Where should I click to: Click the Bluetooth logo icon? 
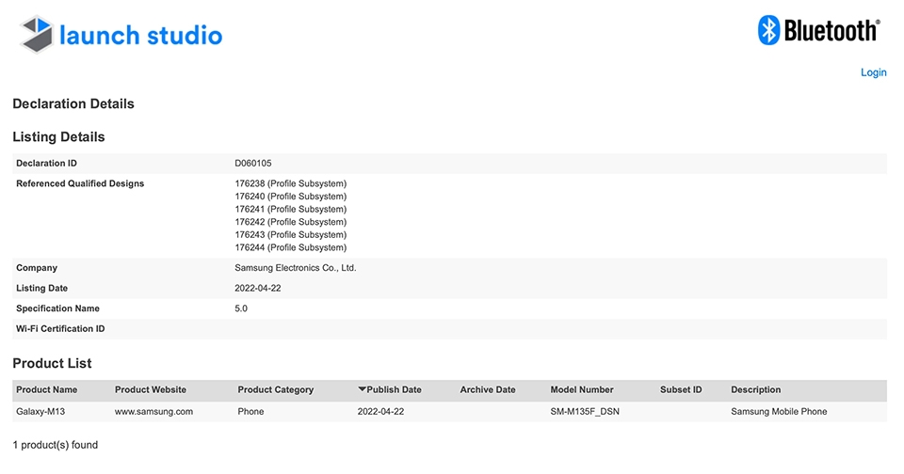click(x=768, y=30)
